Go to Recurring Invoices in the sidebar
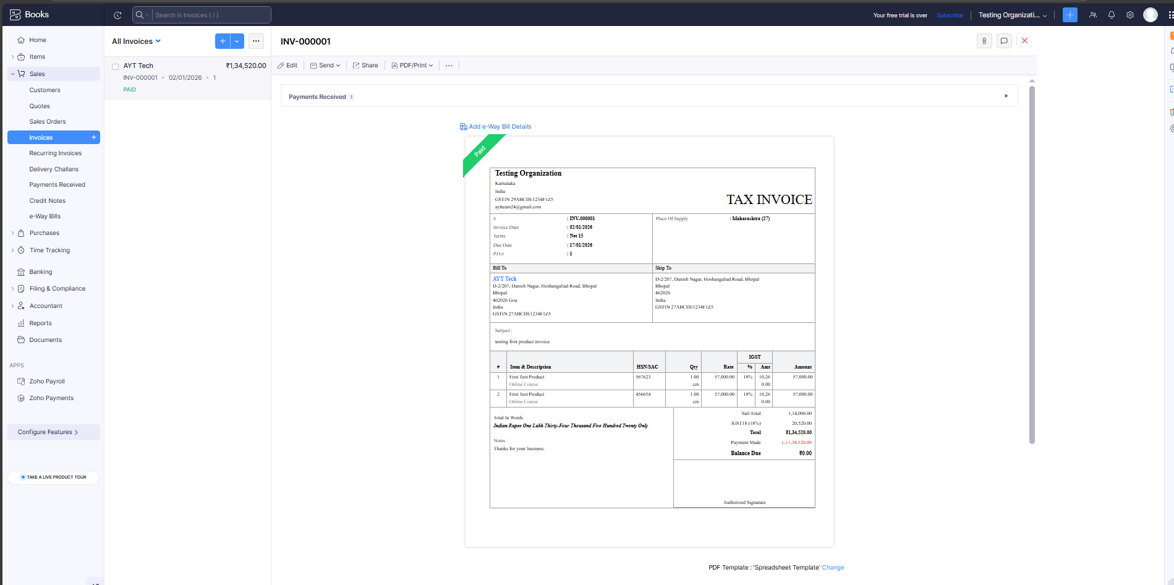This screenshot has width=1174, height=585. coord(55,153)
